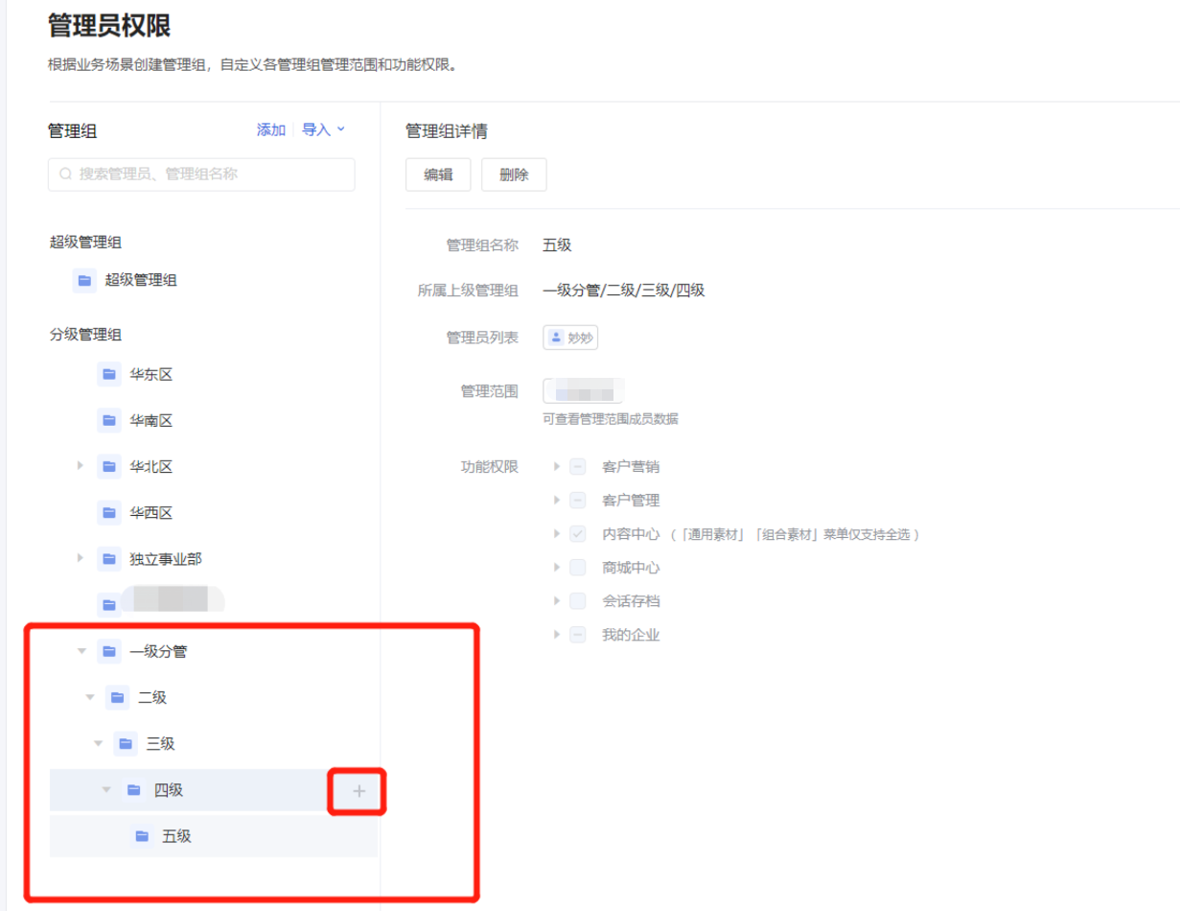Toggle the 会话存档 checkbox

[x=578, y=601]
